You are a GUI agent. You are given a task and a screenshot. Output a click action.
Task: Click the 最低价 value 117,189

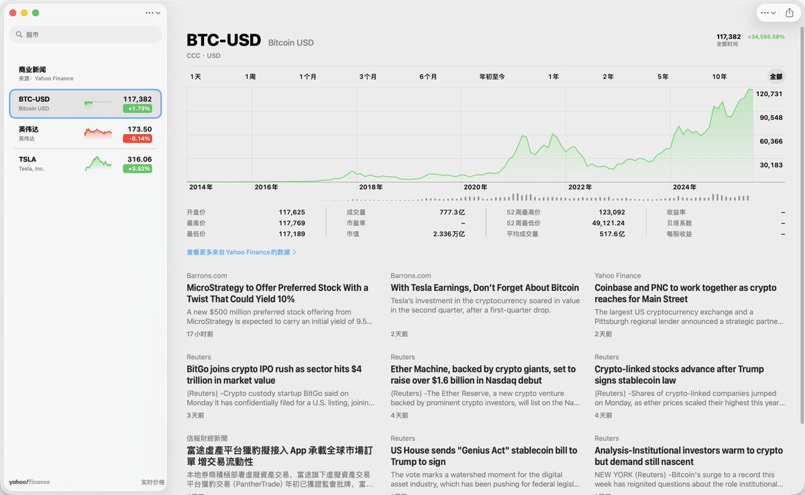(292, 234)
